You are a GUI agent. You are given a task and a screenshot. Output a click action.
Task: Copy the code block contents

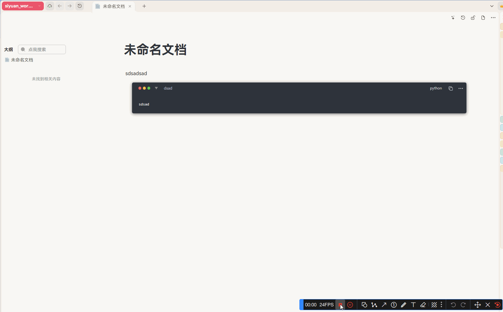[451, 88]
